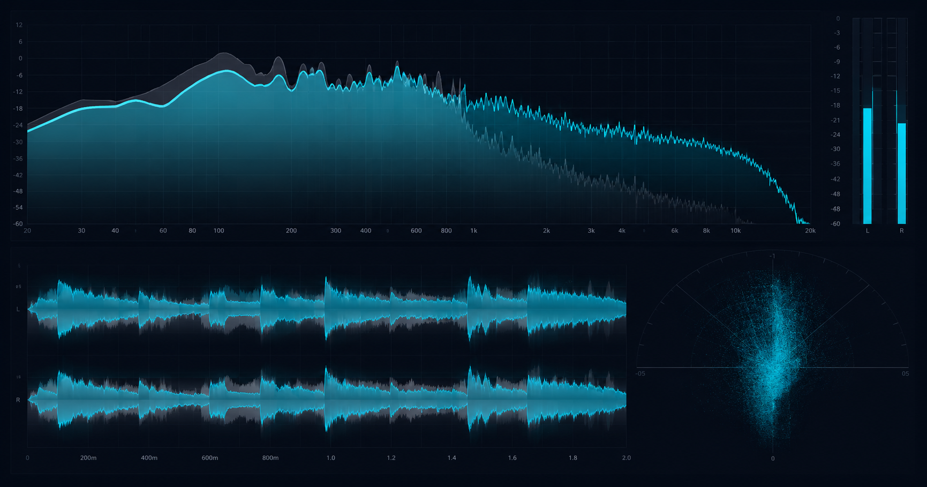
Task: Click the 40 label on the frequency axis
Action: pos(115,231)
